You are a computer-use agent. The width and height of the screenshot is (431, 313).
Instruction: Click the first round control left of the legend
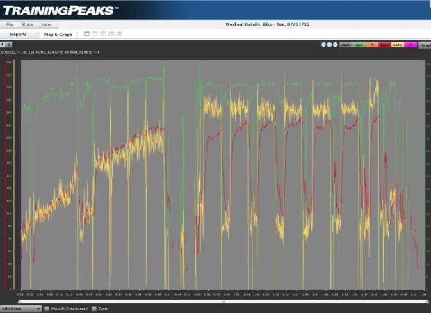324,45
